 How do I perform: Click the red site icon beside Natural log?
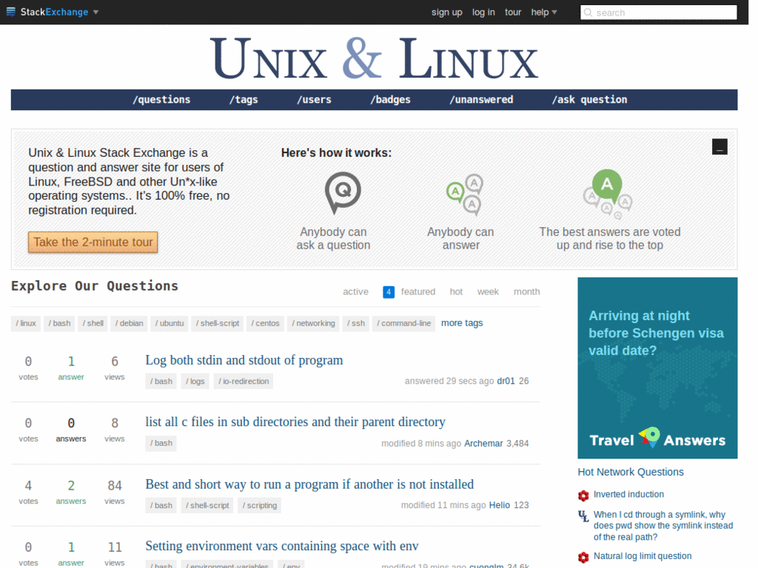click(583, 557)
